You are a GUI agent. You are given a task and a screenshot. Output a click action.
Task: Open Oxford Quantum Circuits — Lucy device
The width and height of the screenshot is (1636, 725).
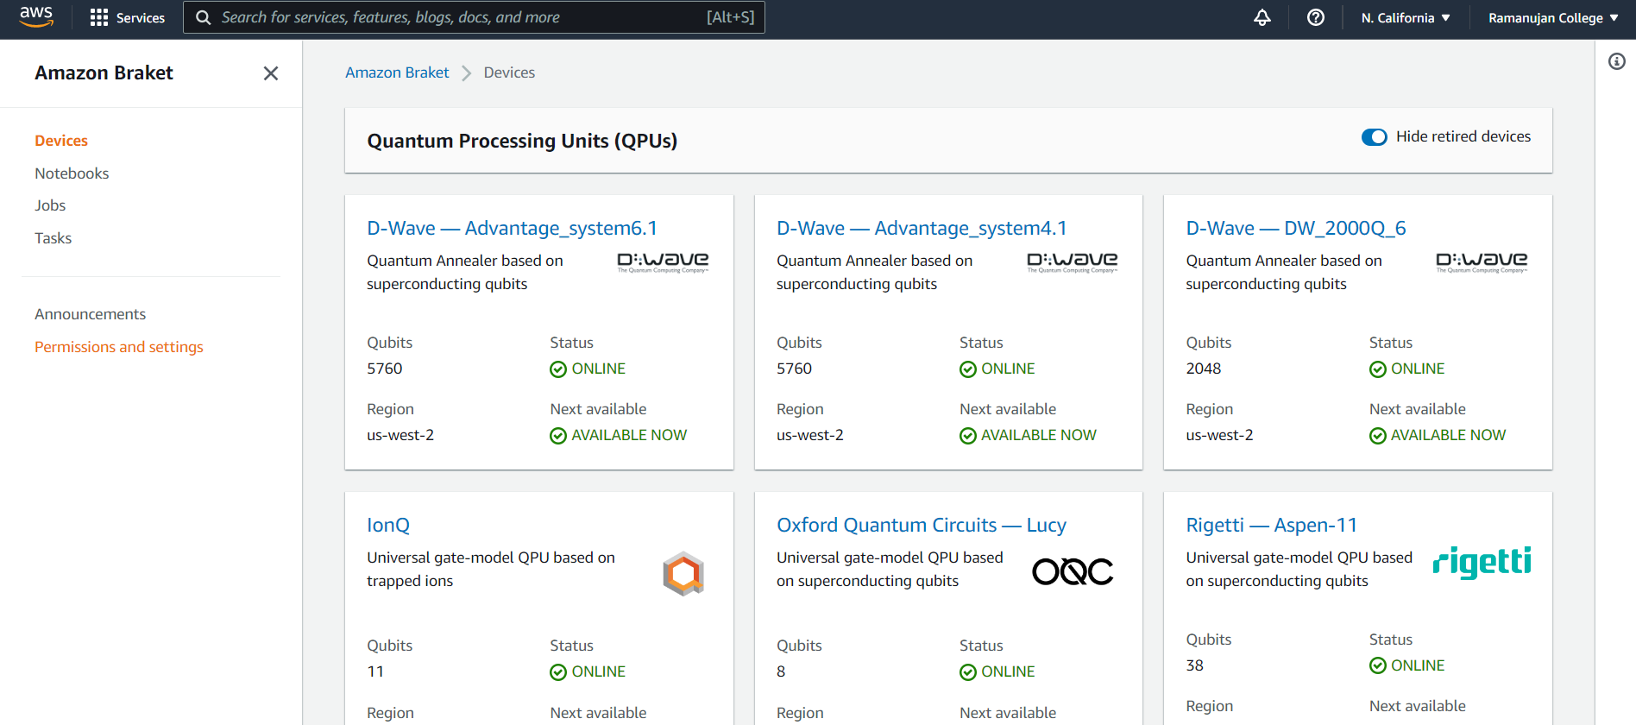coord(922,525)
